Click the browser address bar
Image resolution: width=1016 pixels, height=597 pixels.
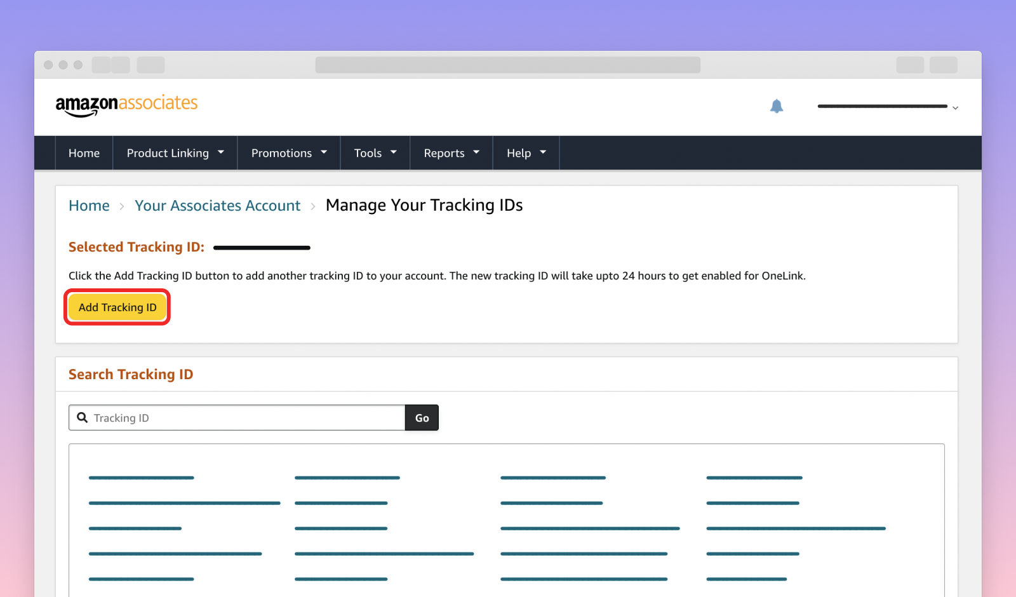tap(508, 65)
